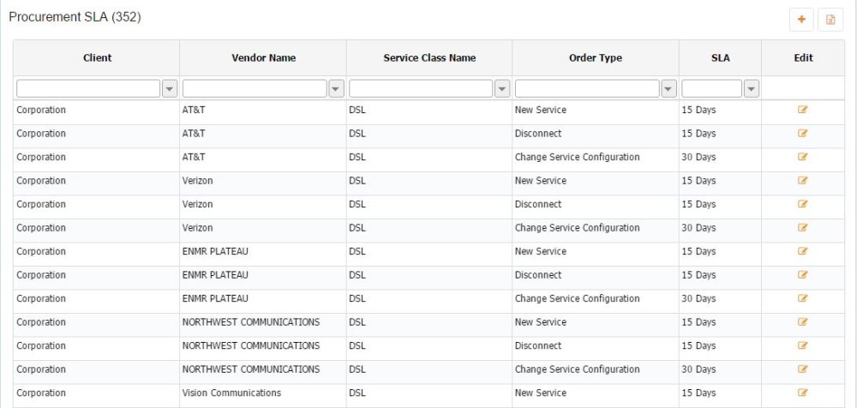Edit the AT&T DSL New Service row
Image resolution: width=857 pixels, height=408 pixels.
pyautogui.click(x=803, y=110)
